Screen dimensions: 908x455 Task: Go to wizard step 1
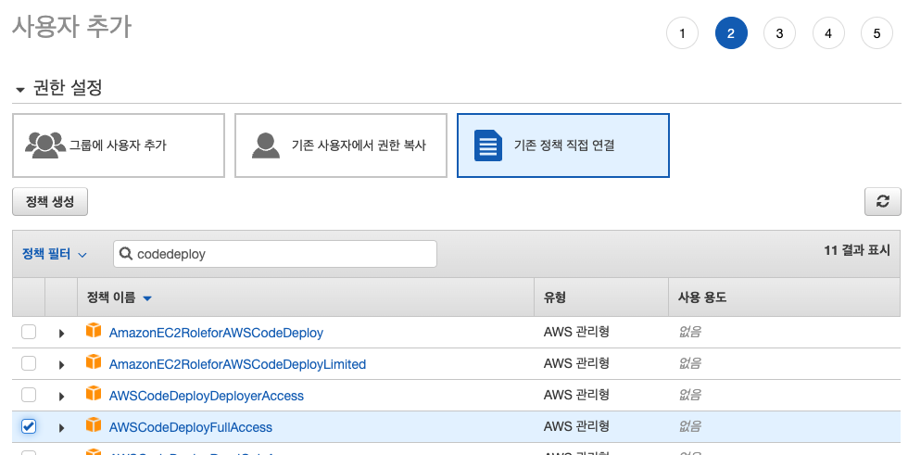click(682, 33)
